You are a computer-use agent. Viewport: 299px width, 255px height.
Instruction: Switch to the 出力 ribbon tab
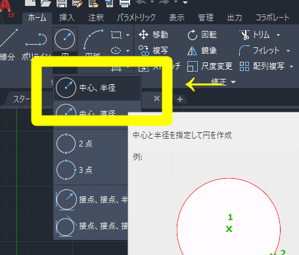pyautogui.click(x=235, y=18)
